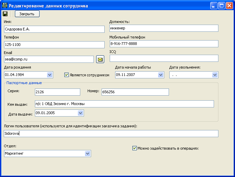Open Дата рождения date dropdown

coord(50,75)
